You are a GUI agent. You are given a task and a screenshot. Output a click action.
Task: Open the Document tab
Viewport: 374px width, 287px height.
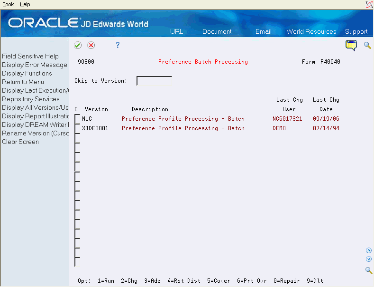click(x=217, y=31)
